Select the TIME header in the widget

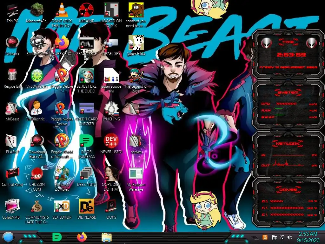pos(288,42)
